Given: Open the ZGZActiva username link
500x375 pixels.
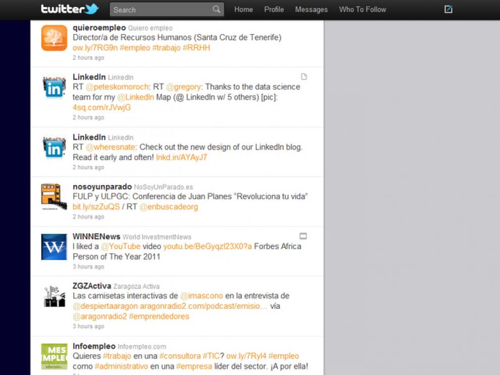Looking at the screenshot, I should point(92,286).
